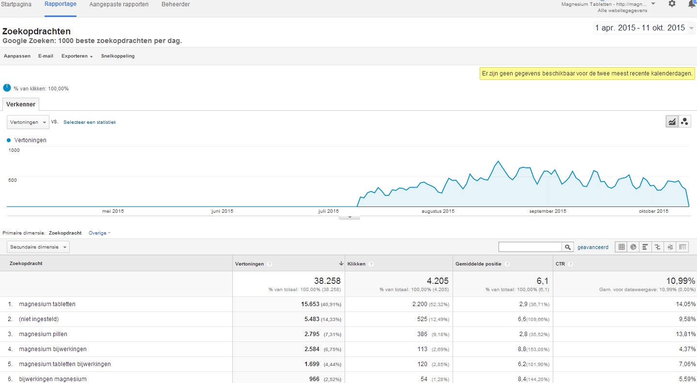Click help icon next to Vertoningen column
The width and height of the screenshot is (697, 383).
coord(270,264)
